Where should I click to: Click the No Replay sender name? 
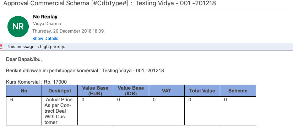(45, 17)
